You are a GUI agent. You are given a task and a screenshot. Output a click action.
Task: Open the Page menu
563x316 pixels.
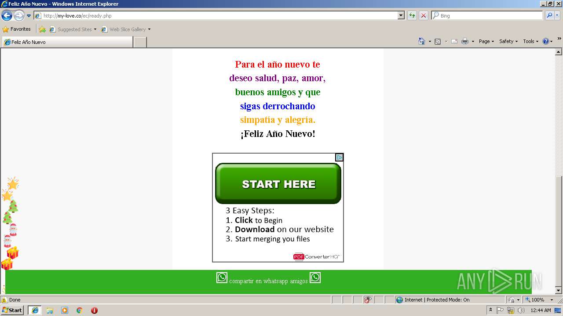tap(486, 41)
